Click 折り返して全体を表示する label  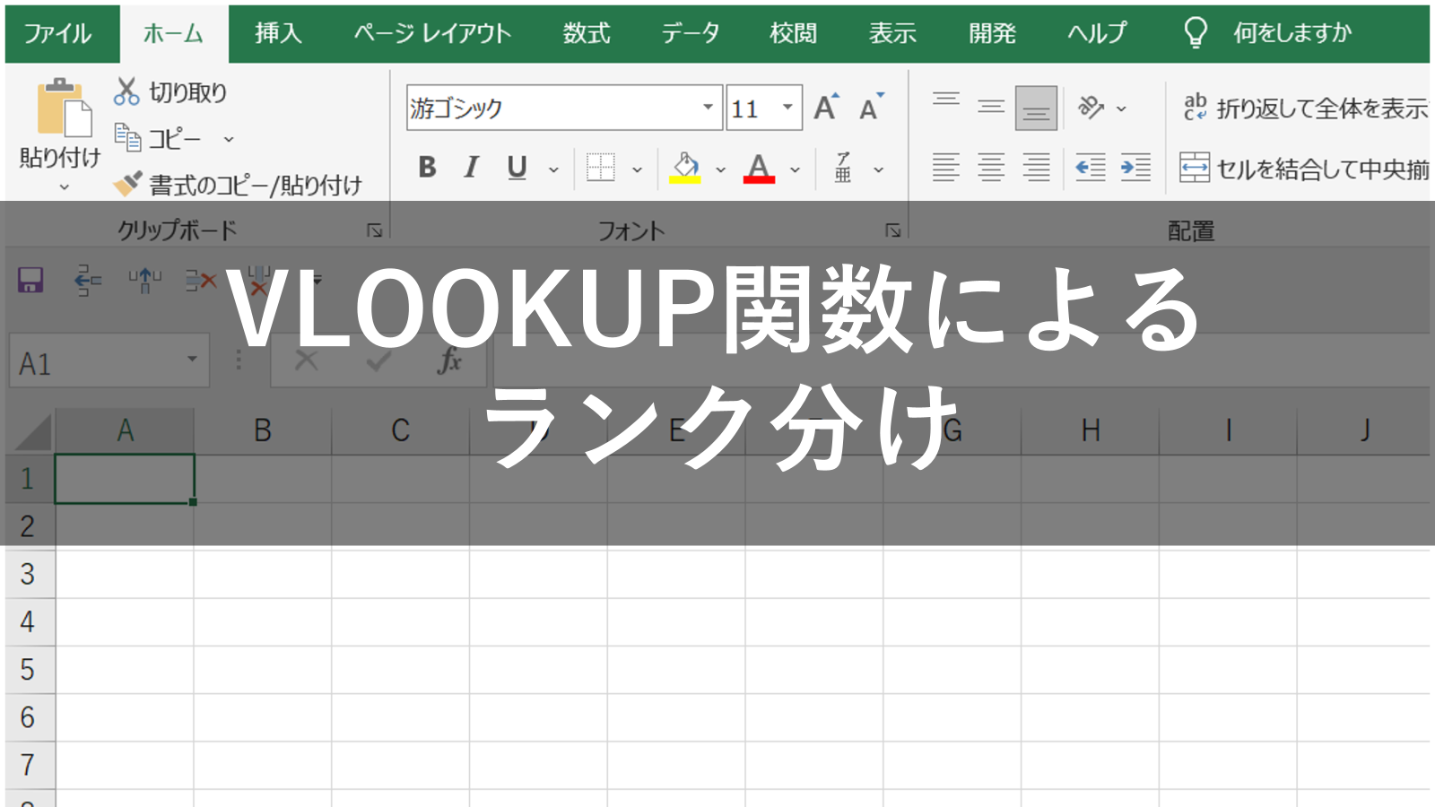[x=1324, y=108]
